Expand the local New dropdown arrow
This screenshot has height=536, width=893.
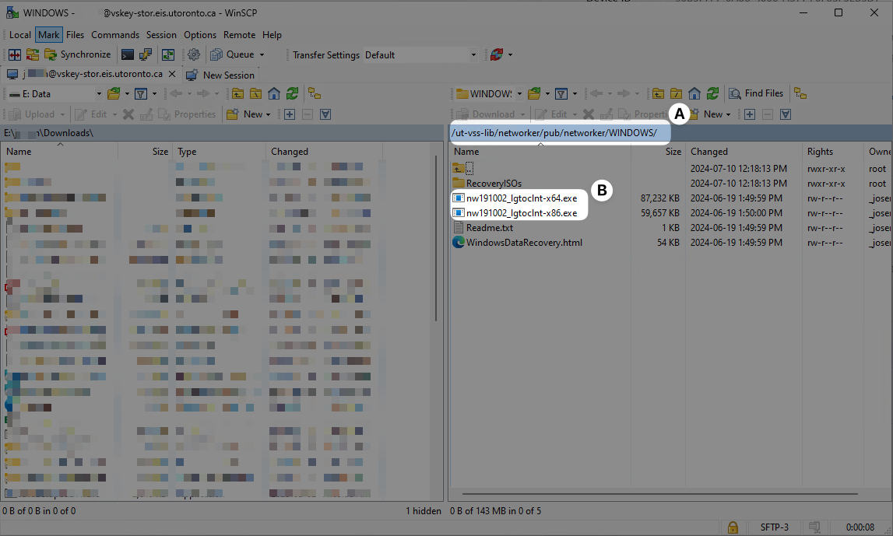pyautogui.click(x=268, y=115)
